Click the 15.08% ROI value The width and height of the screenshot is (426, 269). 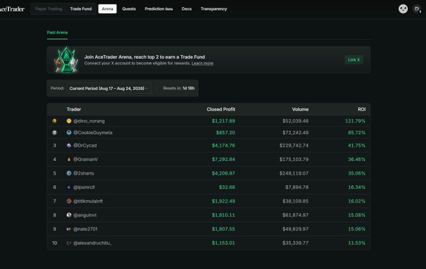pos(357,215)
